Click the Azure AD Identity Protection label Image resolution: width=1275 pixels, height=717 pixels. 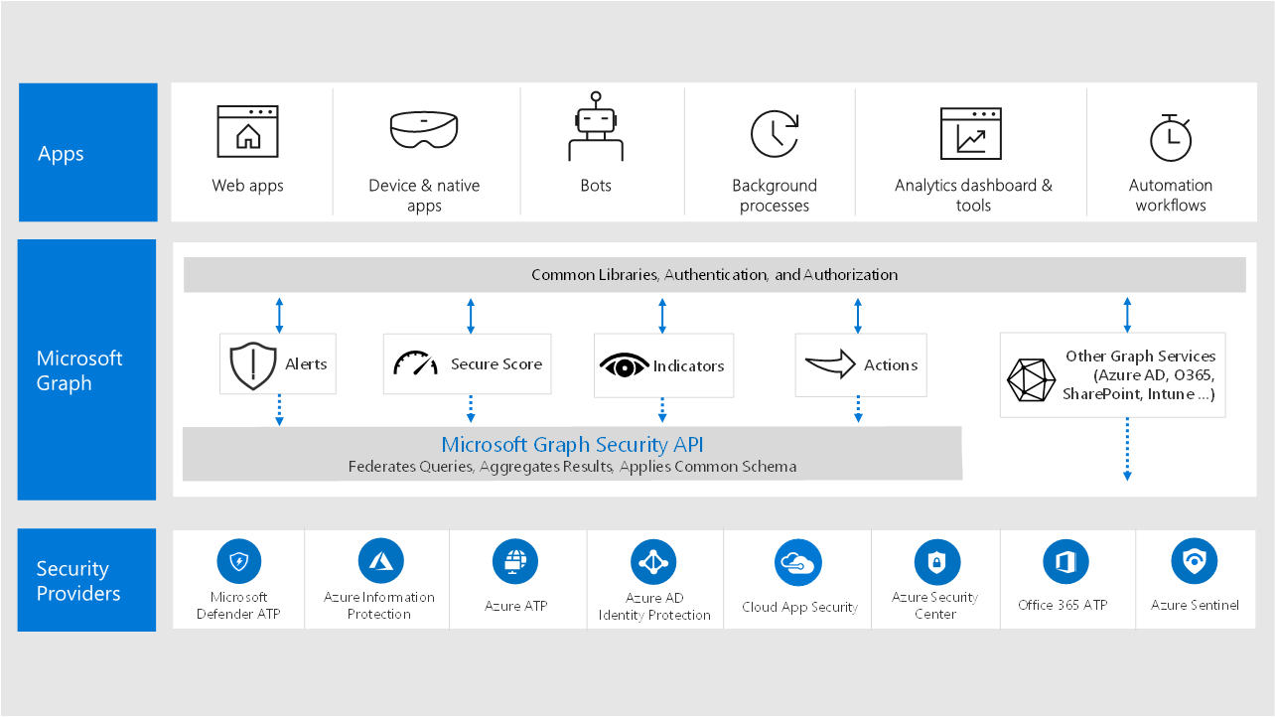click(654, 607)
